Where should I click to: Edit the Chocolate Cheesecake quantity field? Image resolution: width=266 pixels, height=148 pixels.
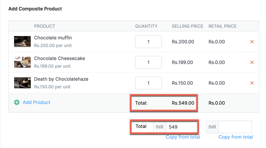pos(148,62)
